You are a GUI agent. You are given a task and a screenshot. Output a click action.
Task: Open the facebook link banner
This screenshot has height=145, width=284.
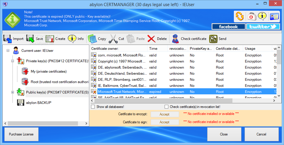(x=228, y=27)
